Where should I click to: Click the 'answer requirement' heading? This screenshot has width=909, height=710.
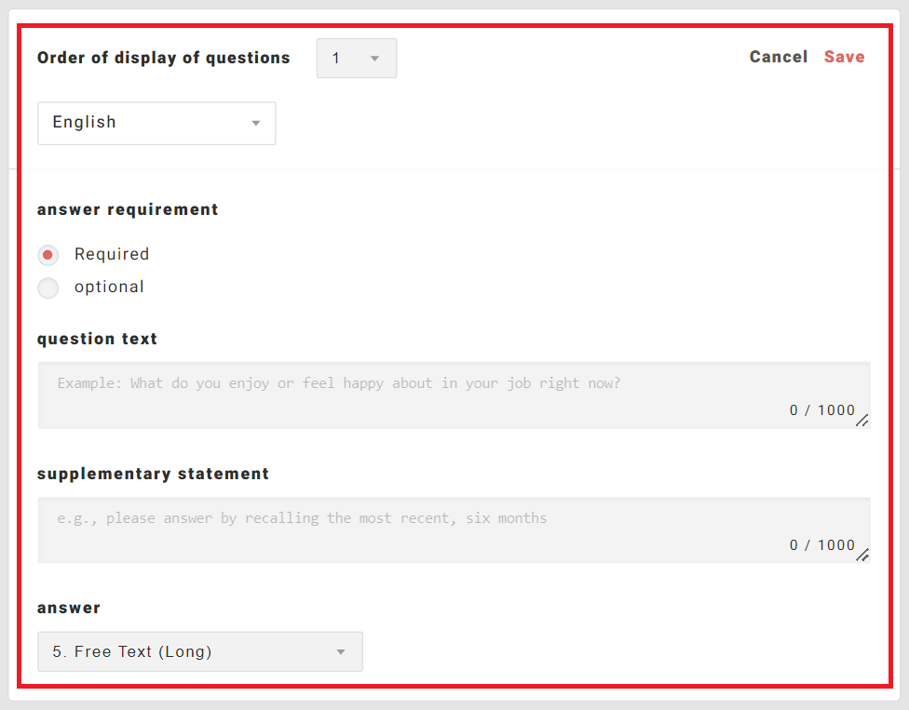click(x=128, y=209)
